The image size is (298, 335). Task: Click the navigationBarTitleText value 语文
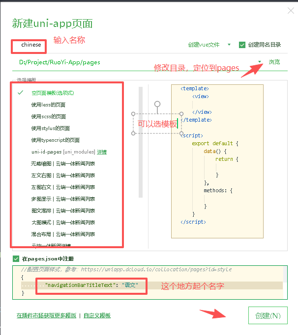131,285
